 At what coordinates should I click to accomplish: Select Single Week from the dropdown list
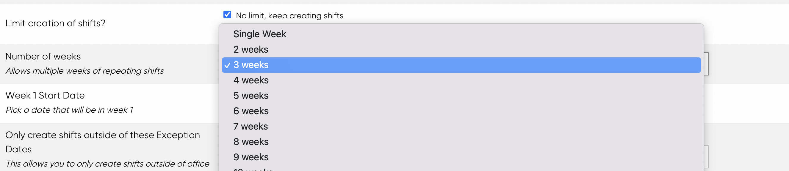click(461, 34)
